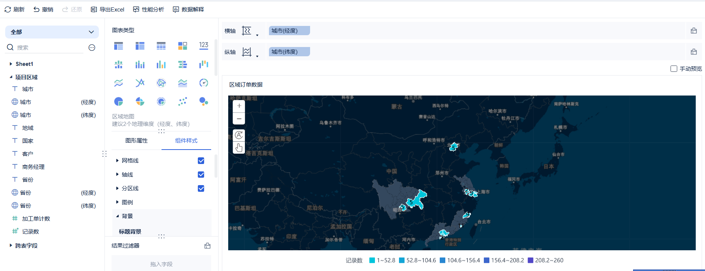Image resolution: width=705 pixels, height=271 pixels.
Task: Choose the detail table chart type
Action: click(161, 46)
